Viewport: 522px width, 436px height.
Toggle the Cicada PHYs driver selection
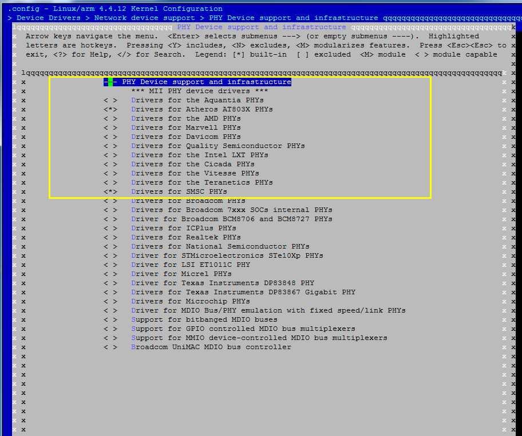(110, 164)
